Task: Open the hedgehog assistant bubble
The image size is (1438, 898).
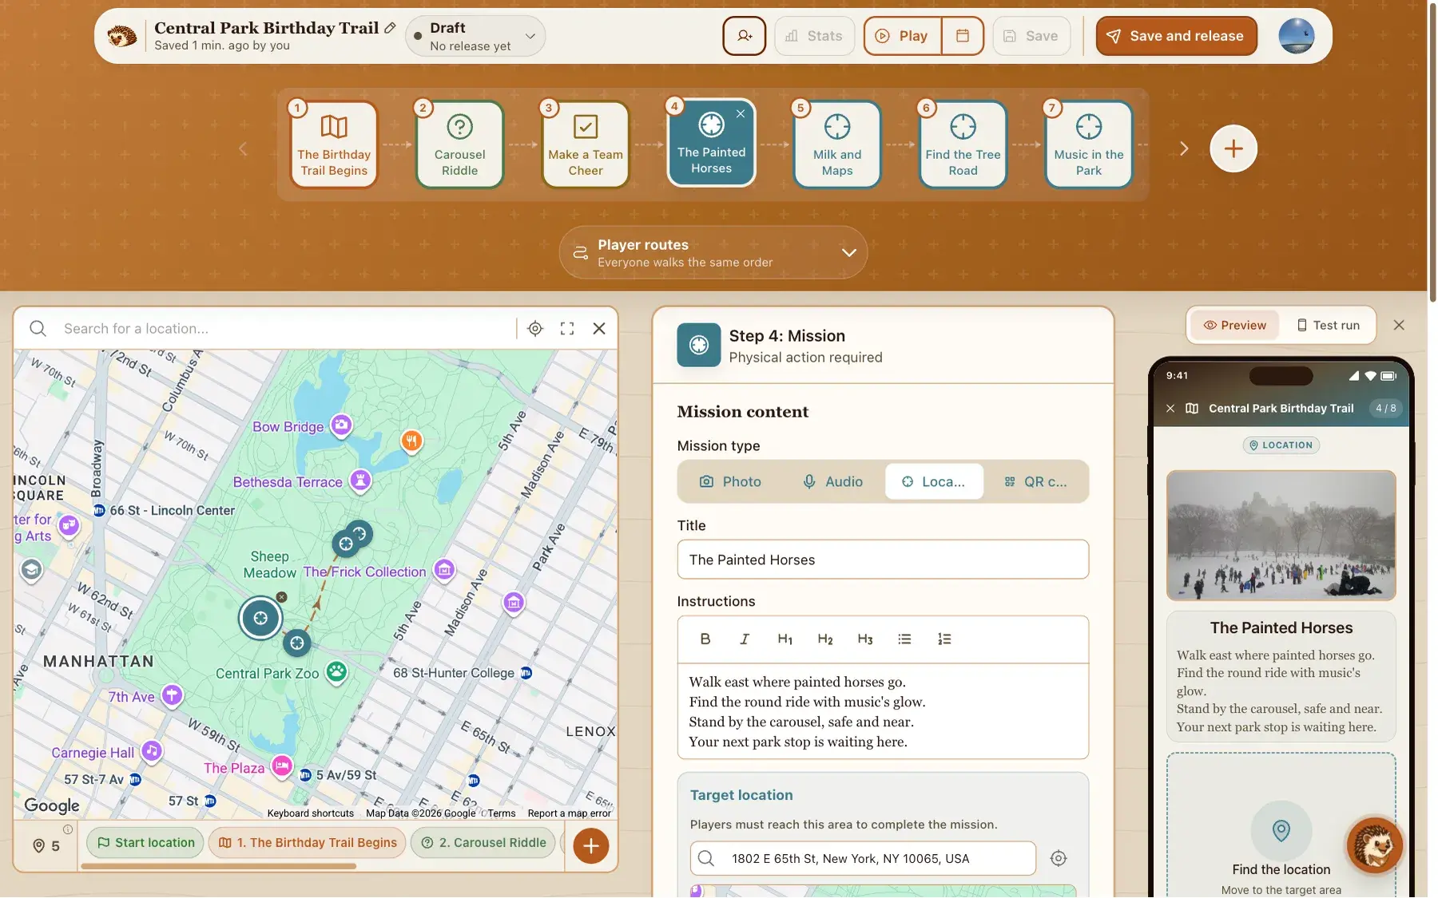Action: pyautogui.click(x=1374, y=845)
